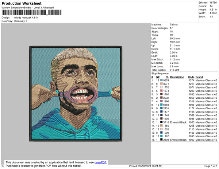Viewport: 219px width, 169px height.
Task: Click the Max Stitch value '11.2 mm'
Action: 175,59
